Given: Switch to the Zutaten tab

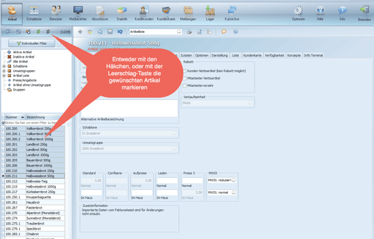Looking at the screenshot, I should click(x=186, y=55).
